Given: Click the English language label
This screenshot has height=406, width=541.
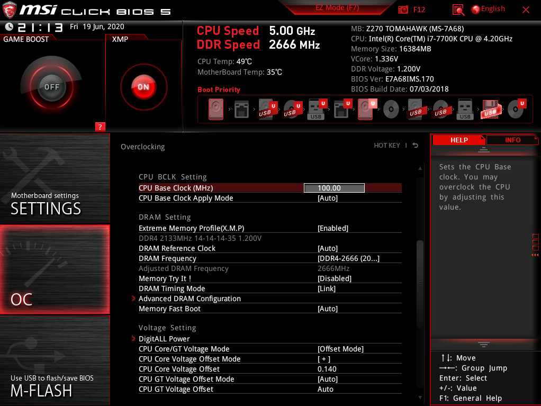Looking at the screenshot, I should (493, 9).
